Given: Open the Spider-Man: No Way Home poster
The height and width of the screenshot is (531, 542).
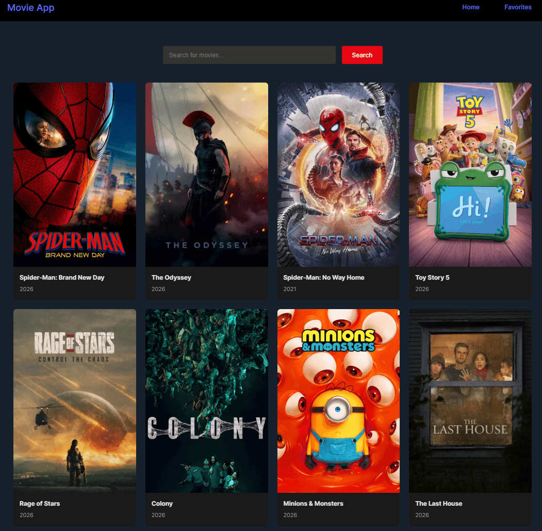Looking at the screenshot, I should click(x=338, y=174).
